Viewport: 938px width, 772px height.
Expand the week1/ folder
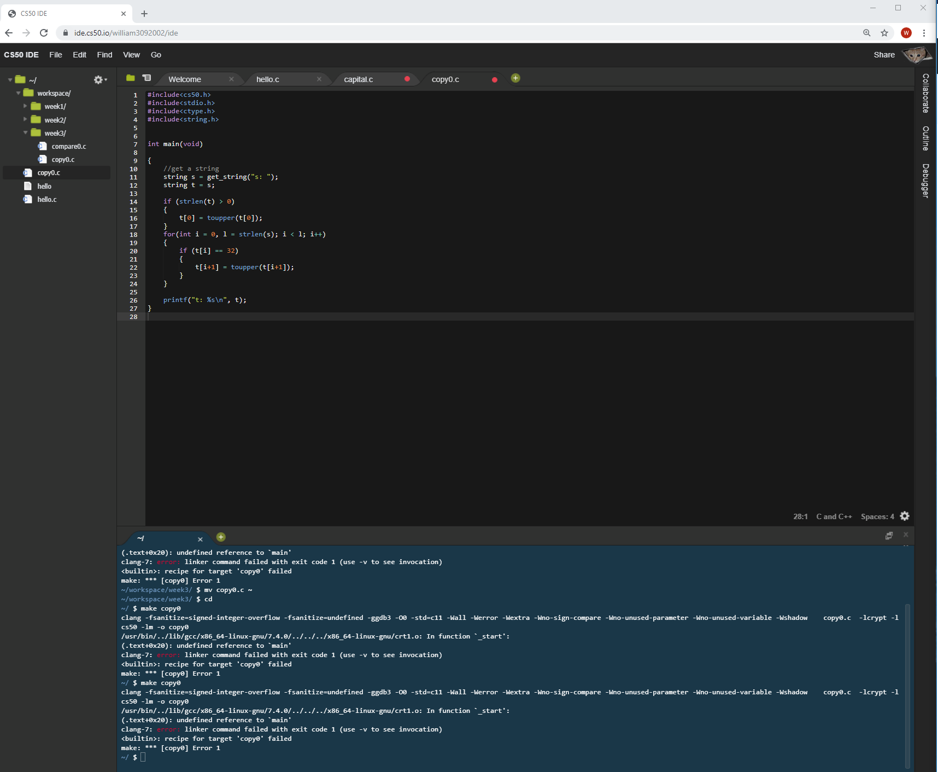click(x=25, y=106)
